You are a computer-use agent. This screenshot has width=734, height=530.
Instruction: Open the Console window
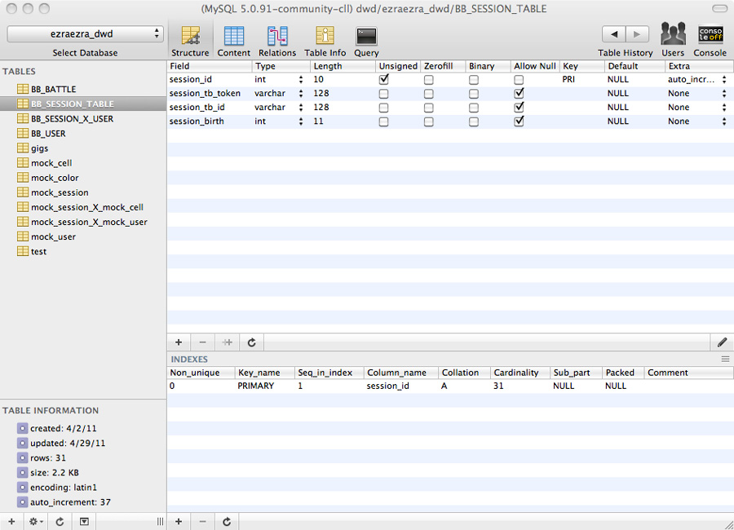[x=710, y=40]
